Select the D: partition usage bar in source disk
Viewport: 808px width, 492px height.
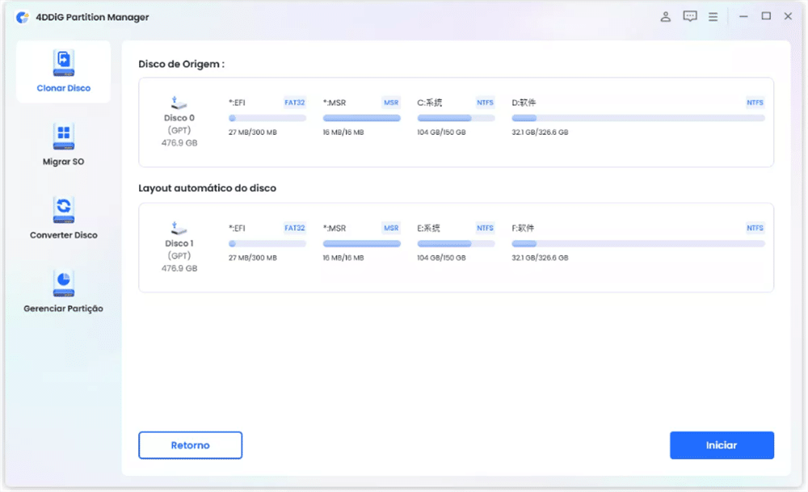click(x=638, y=118)
